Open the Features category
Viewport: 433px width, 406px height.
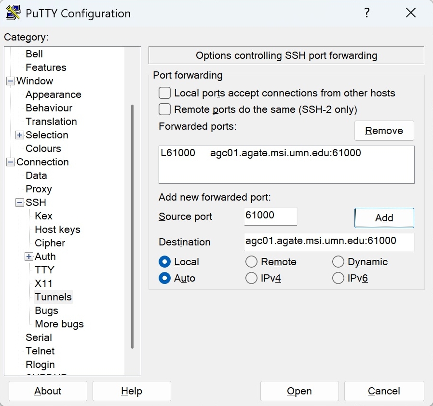tap(46, 68)
